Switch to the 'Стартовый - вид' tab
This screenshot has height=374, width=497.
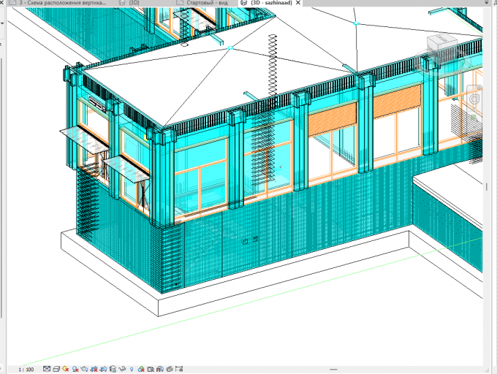207,3
